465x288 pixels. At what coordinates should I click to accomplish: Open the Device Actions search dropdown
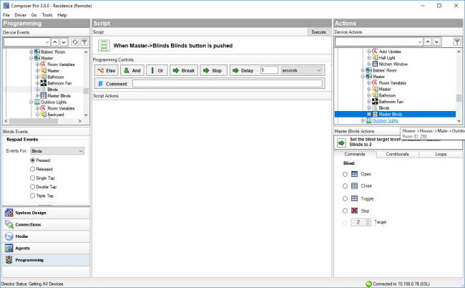[420, 42]
